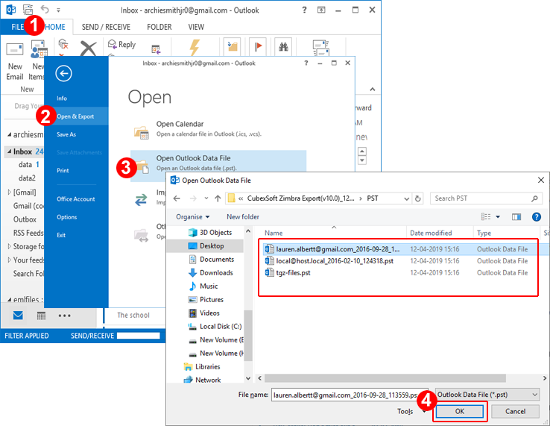Viewport: 550px width, 426px height.
Task: Expand the Your feeds folder
Action: (x=10, y=260)
